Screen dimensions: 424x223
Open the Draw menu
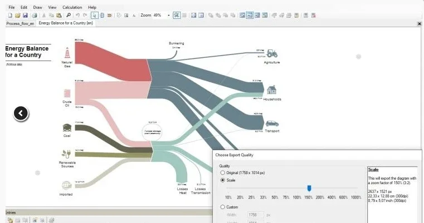pos(37,7)
